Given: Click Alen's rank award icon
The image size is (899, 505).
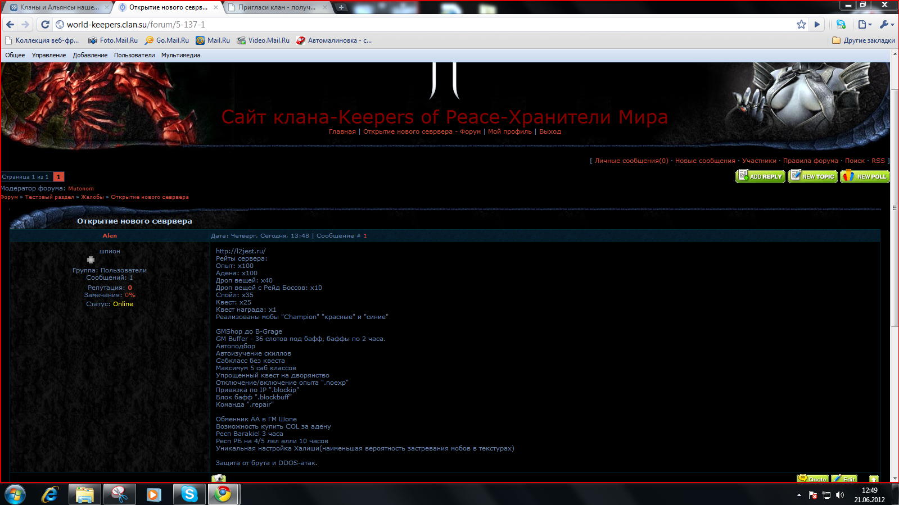Looking at the screenshot, I should point(91,260).
